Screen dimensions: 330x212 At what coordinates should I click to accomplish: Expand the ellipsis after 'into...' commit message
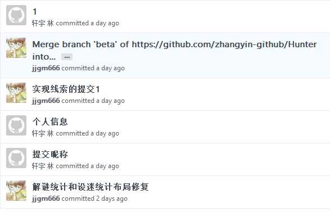click(x=67, y=57)
